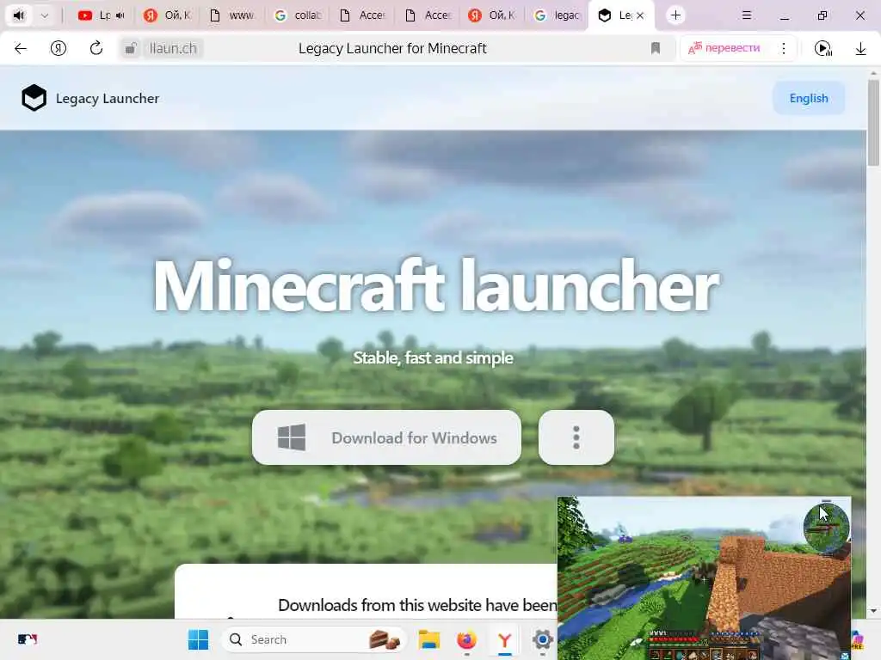Click the Minecraft launcher heading

[x=435, y=286]
